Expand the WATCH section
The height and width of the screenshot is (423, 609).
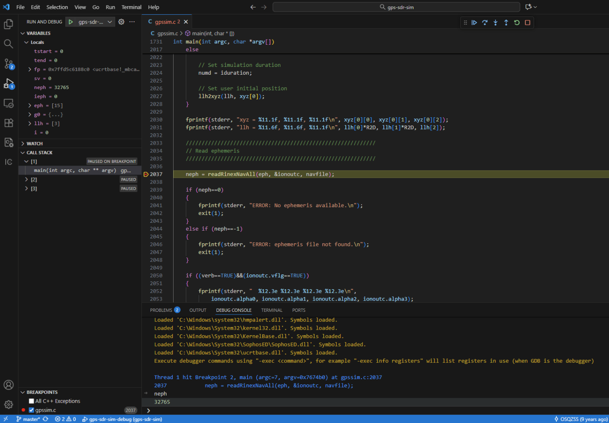pyautogui.click(x=34, y=143)
